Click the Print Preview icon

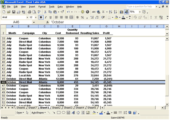coord(34,12)
